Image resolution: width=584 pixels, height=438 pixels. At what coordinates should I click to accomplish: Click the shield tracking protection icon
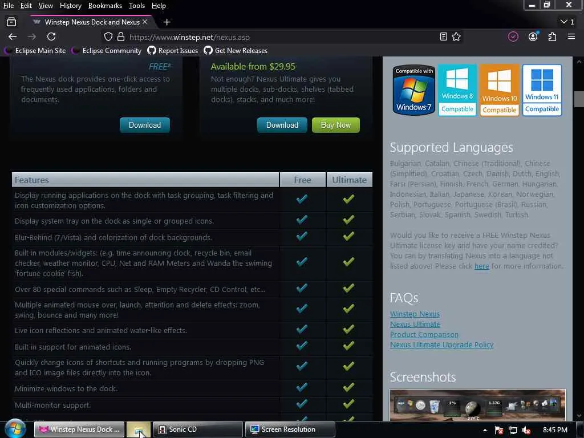pyautogui.click(x=108, y=37)
